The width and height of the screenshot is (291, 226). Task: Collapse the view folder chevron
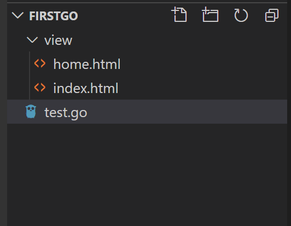coord(32,40)
